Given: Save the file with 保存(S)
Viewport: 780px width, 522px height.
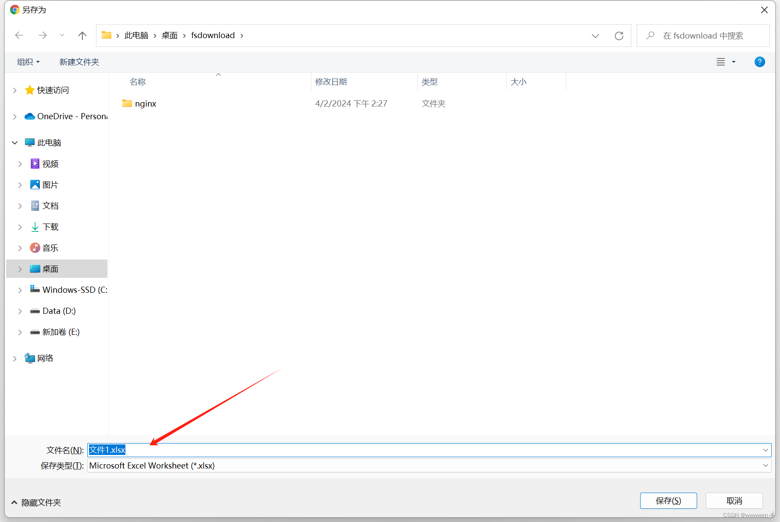Looking at the screenshot, I should (x=668, y=501).
